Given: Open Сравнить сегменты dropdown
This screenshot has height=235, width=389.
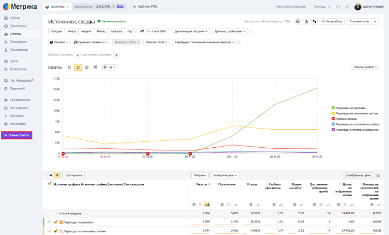Looking at the screenshot, I should [x=91, y=42].
